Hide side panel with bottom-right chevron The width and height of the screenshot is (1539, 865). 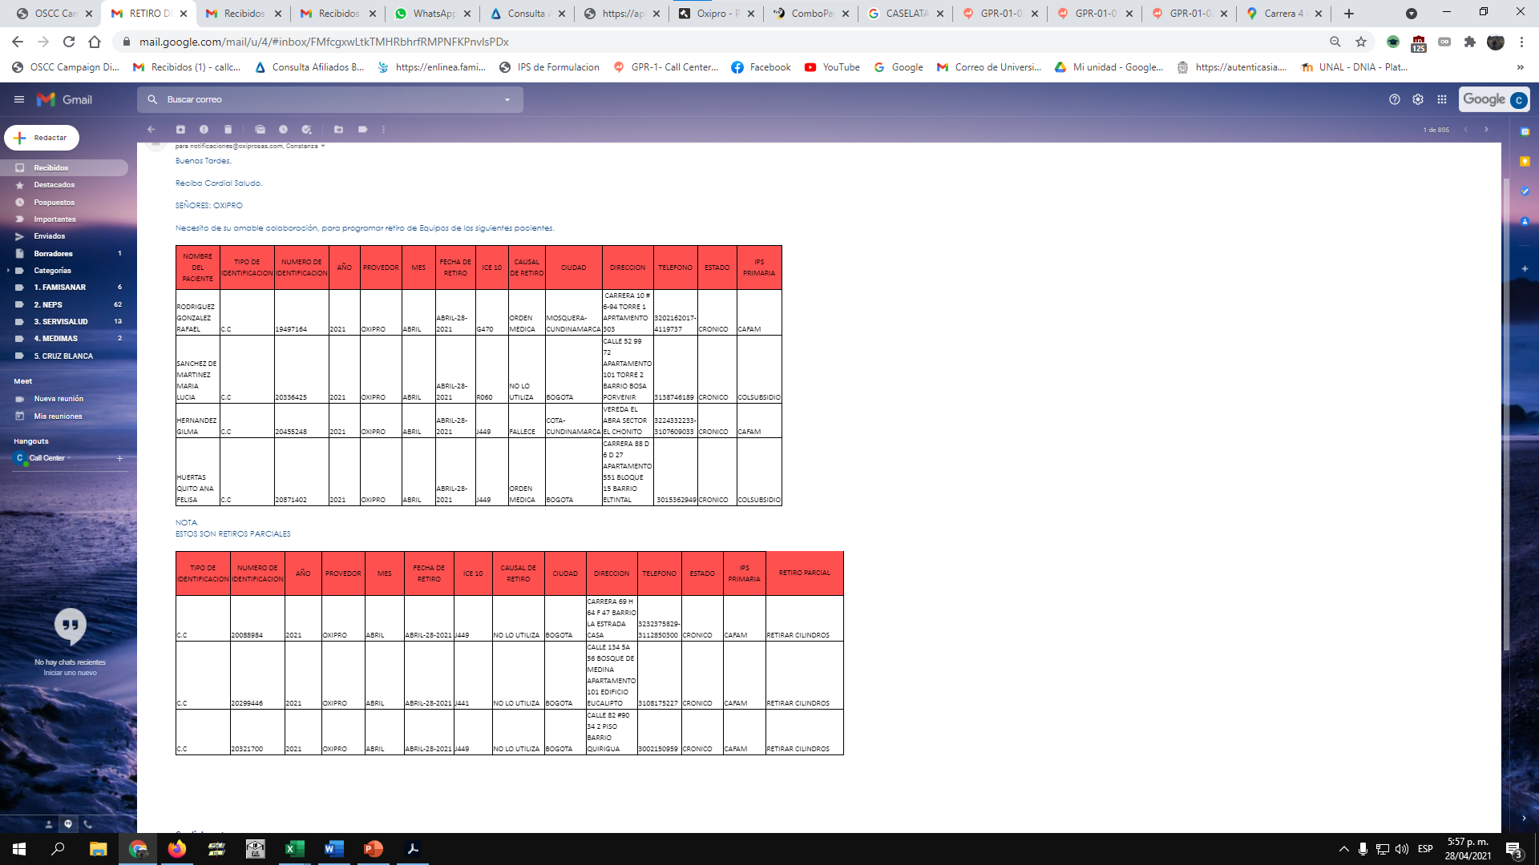[1524, 818]
